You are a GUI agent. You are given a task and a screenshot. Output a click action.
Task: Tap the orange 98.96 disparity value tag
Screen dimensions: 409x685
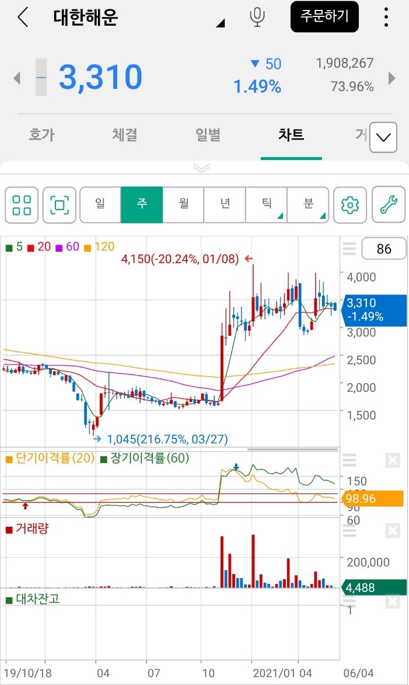[373, 499]
